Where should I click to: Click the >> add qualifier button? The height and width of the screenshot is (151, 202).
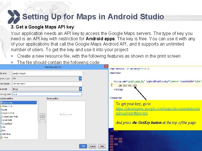click(x=42, y=115)
